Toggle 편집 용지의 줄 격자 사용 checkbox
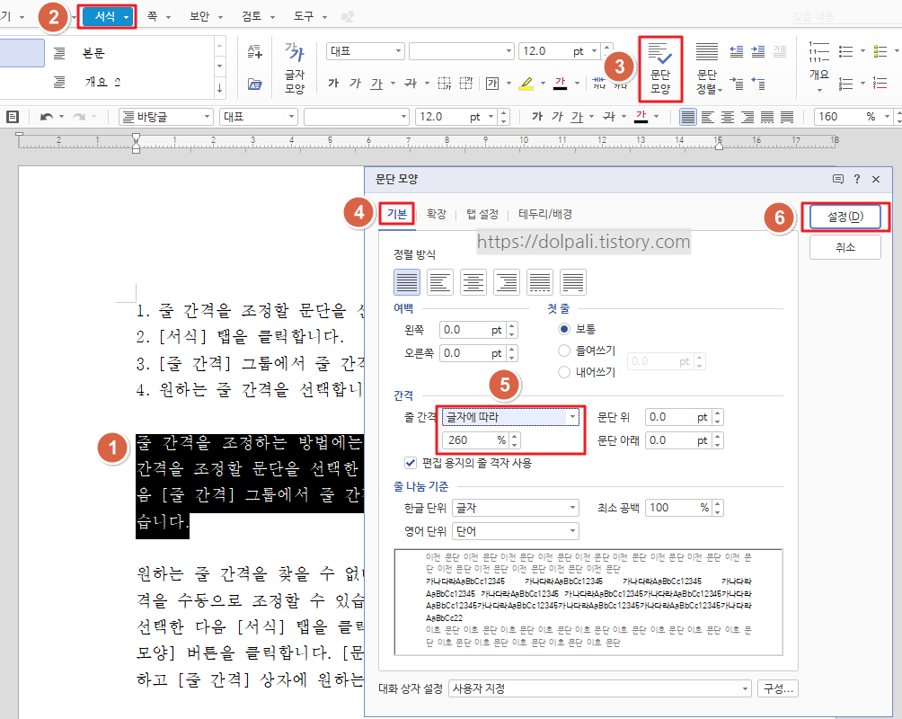 (411, 463)
